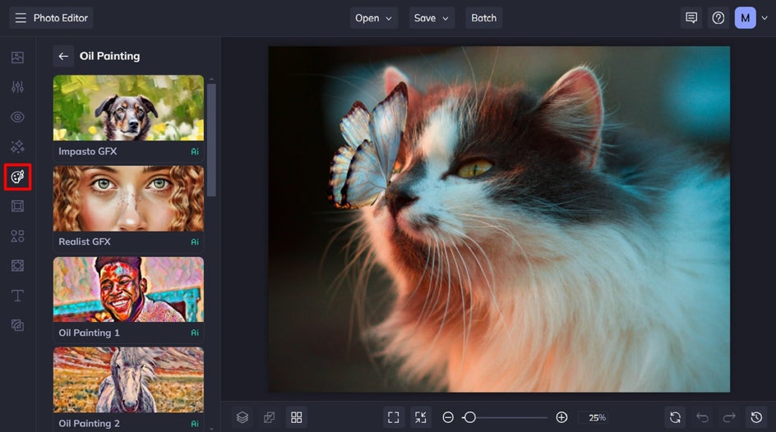This screenshot has width=776, height=432.
Task: Click the compare before-after icon
Action: [270, 418]
